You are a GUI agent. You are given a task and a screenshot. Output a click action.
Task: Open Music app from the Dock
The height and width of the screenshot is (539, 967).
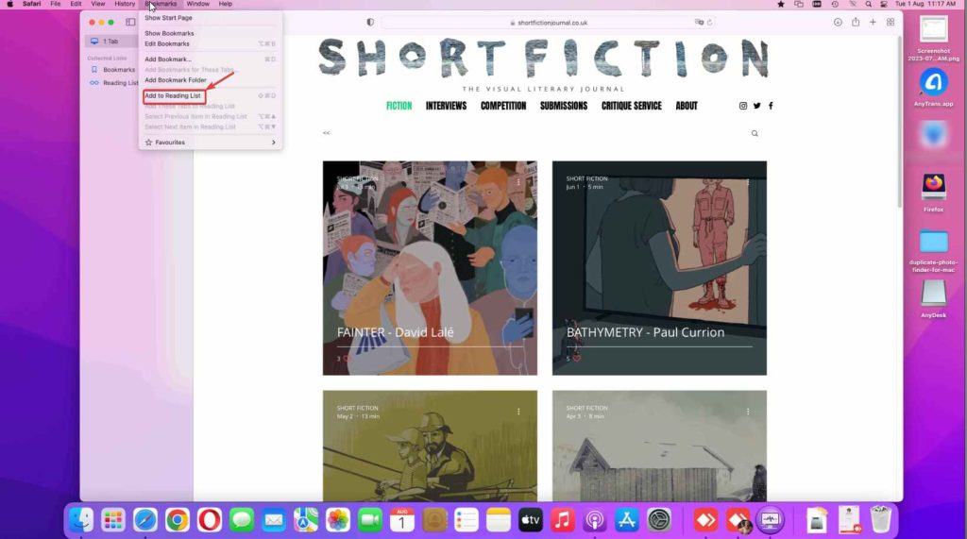(x=562, y=520)
